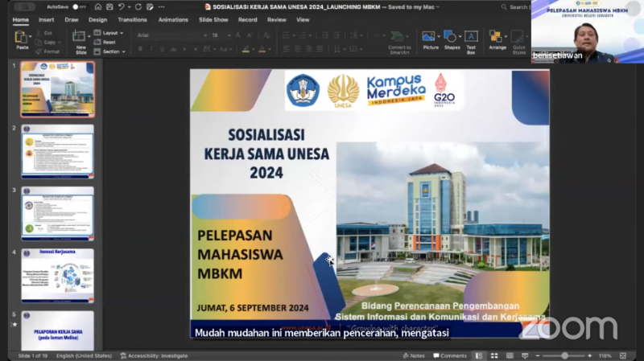The height and width of the screenshot is (361, 644).
Task: Select the Pelaporan Kerja Sama slide 5 thumbnail
Action: point(57,330)
